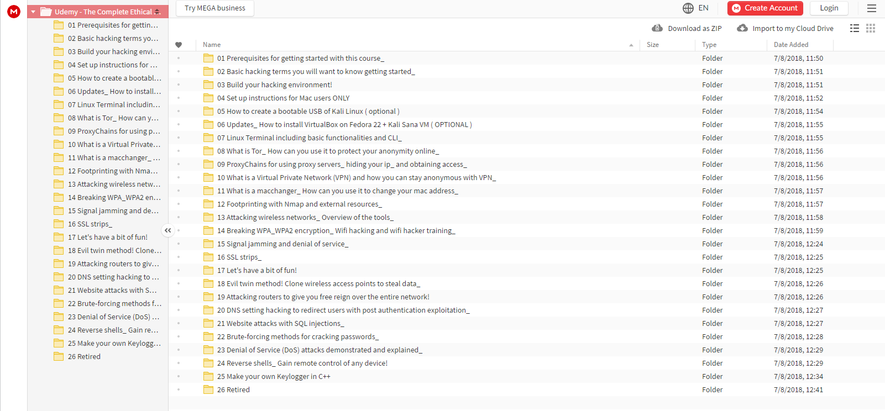
Task: Select row 06 Updates_ How to install VirtualBox
Action: [527, 124]
